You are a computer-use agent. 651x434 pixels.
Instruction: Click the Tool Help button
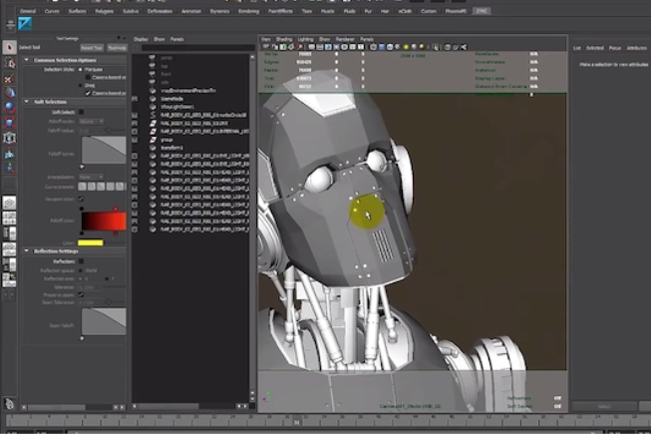(117, 47)
